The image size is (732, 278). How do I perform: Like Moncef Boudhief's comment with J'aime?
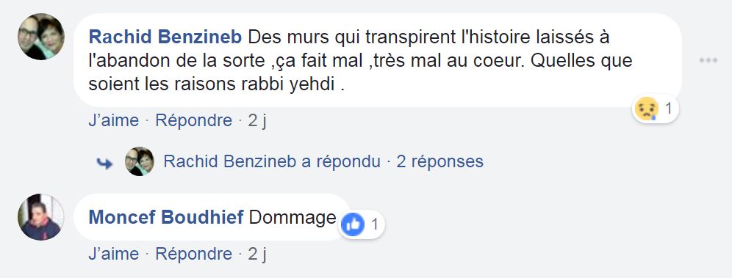(x=113, y=254)
